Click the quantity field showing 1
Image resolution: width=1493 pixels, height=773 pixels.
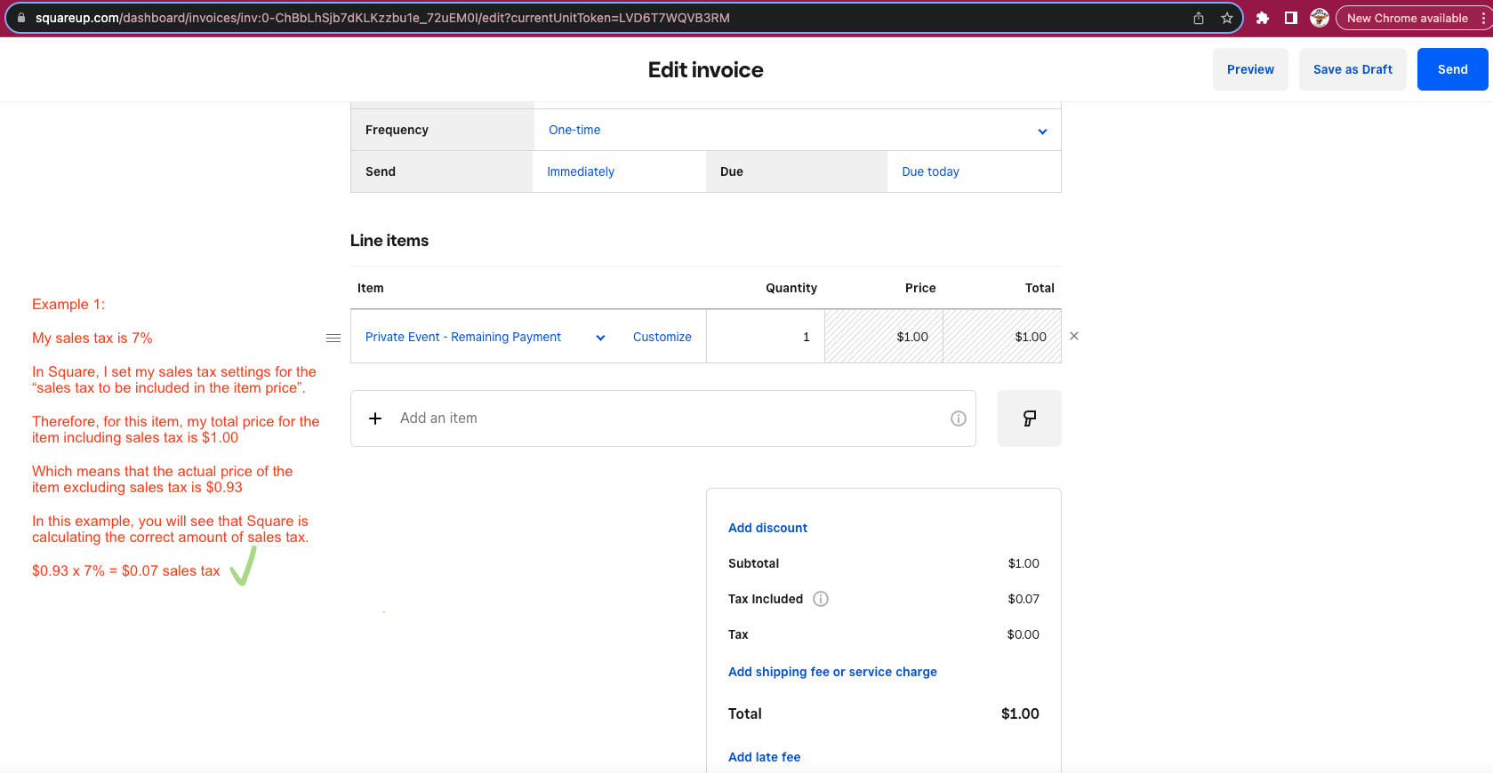[766, 337]
